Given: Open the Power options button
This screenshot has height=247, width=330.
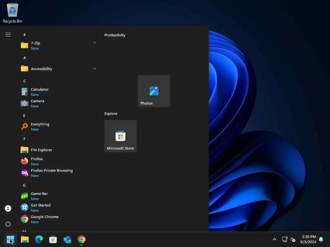Looking at the screenshot, I should (8, 224).
